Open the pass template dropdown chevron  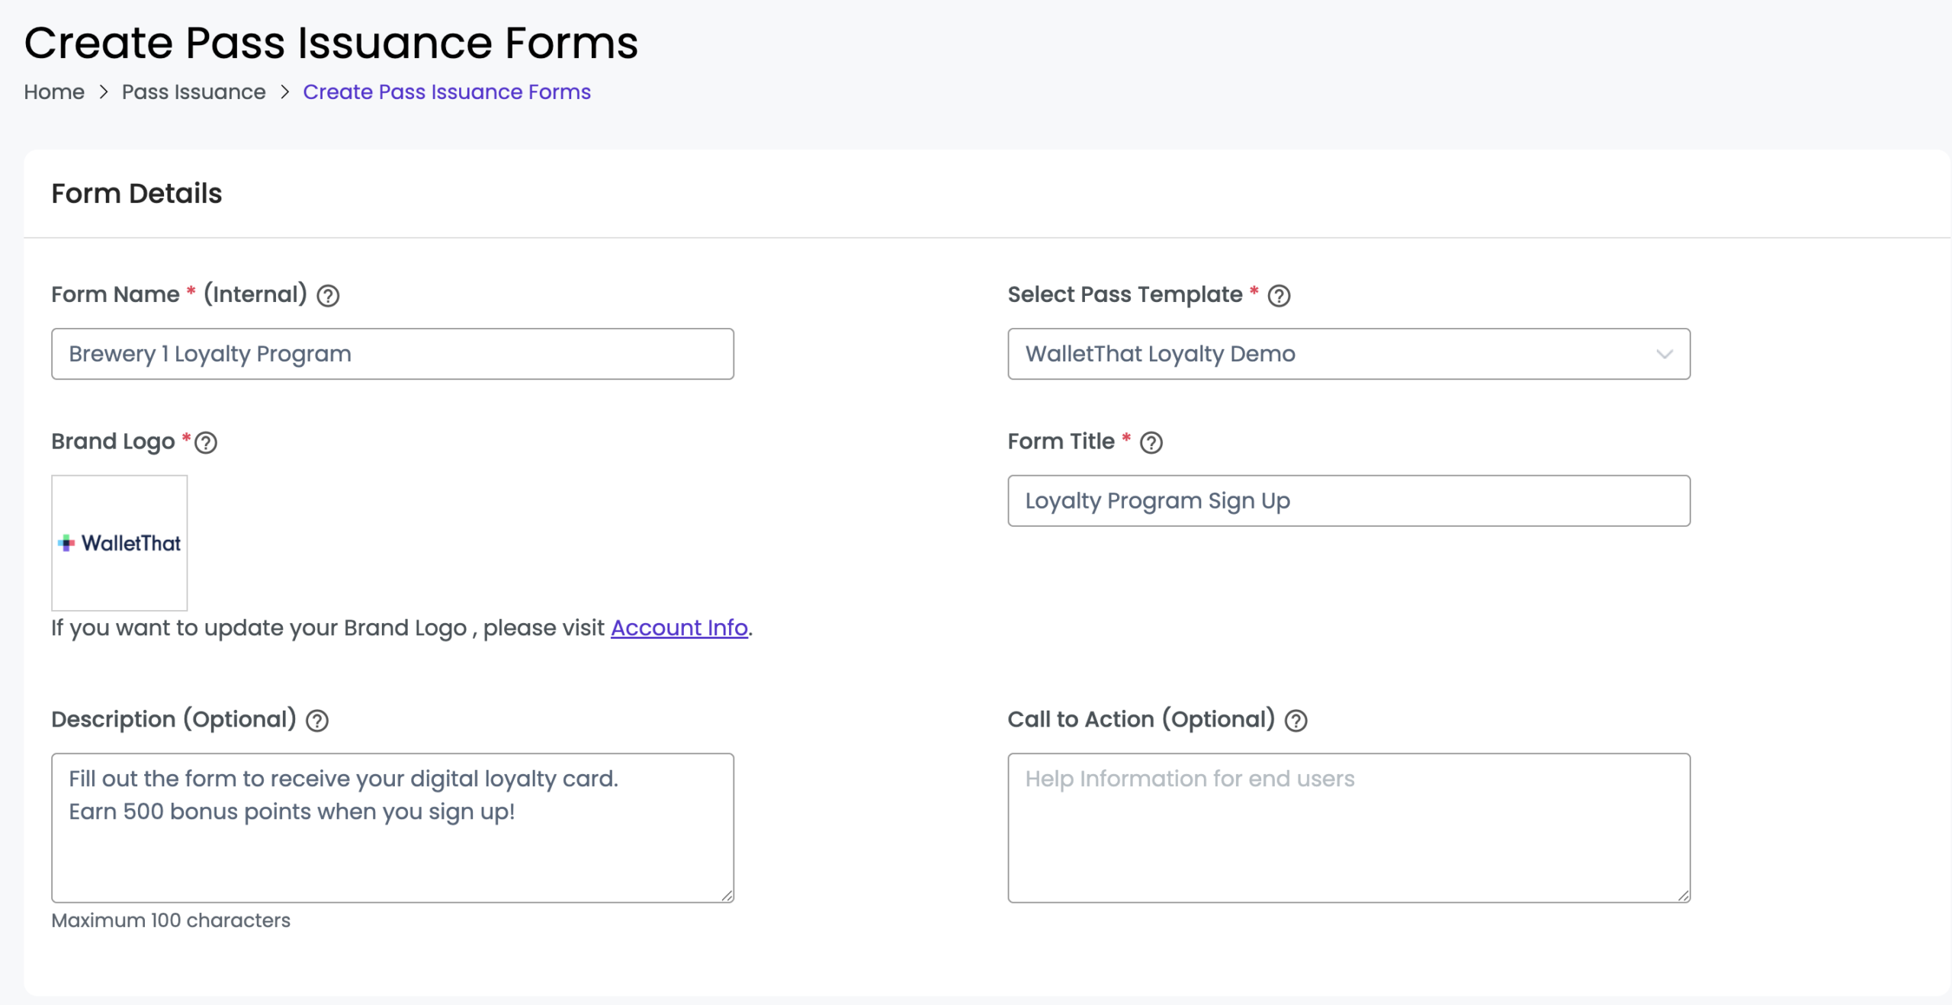[1665, 353]
